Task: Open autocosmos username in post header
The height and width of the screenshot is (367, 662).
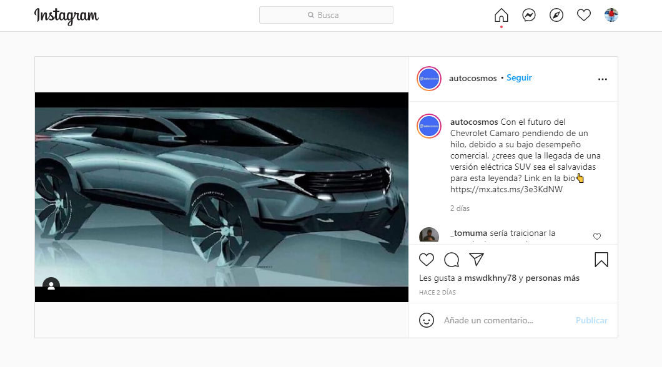Action: coord(472,79)
